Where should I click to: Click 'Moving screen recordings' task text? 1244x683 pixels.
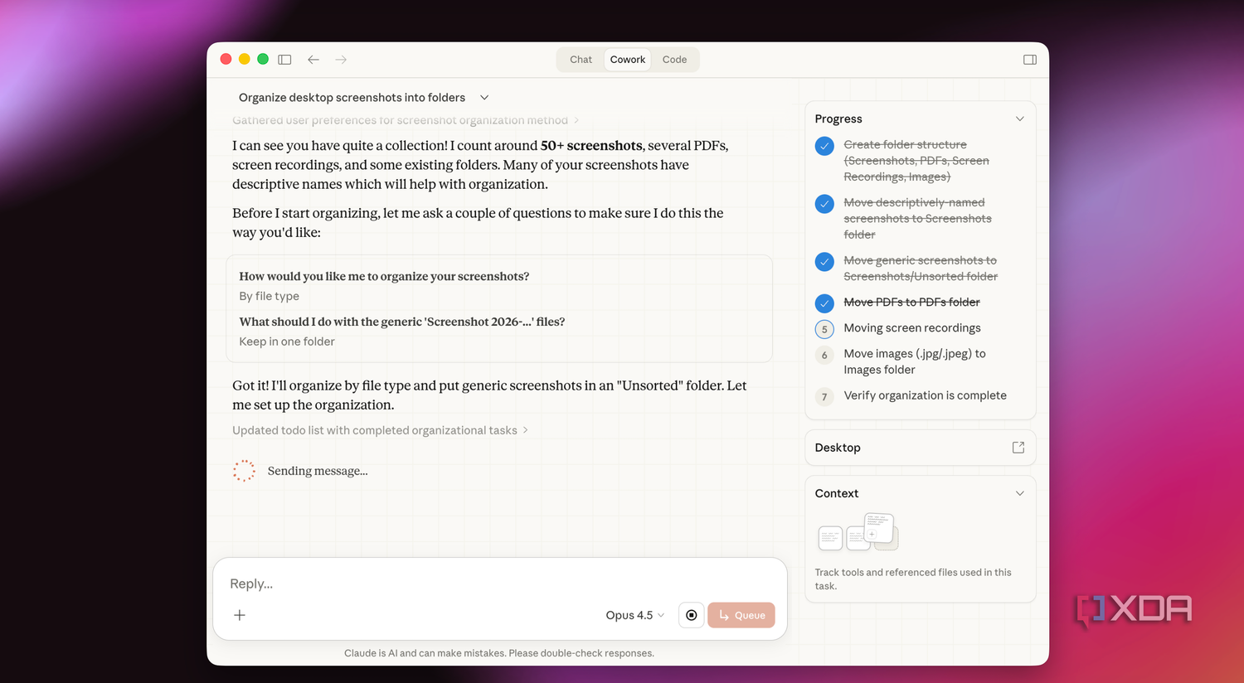912,328
